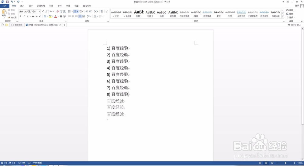The image size is (304, 166).
Task: Click the character border (boxed A) icon
Action: (64, 12)
